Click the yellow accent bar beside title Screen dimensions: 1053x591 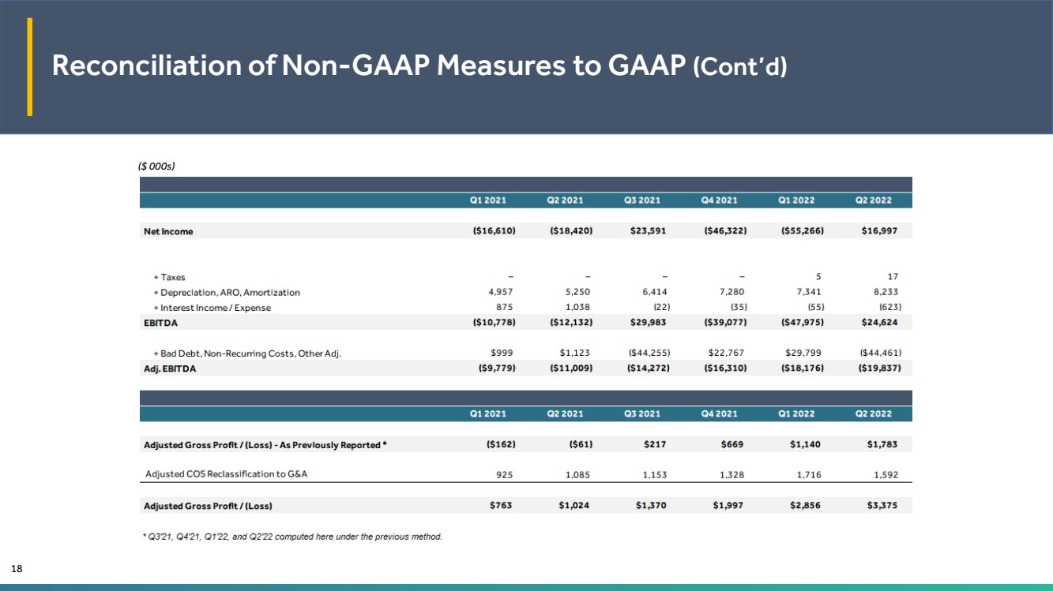[30, 66]
